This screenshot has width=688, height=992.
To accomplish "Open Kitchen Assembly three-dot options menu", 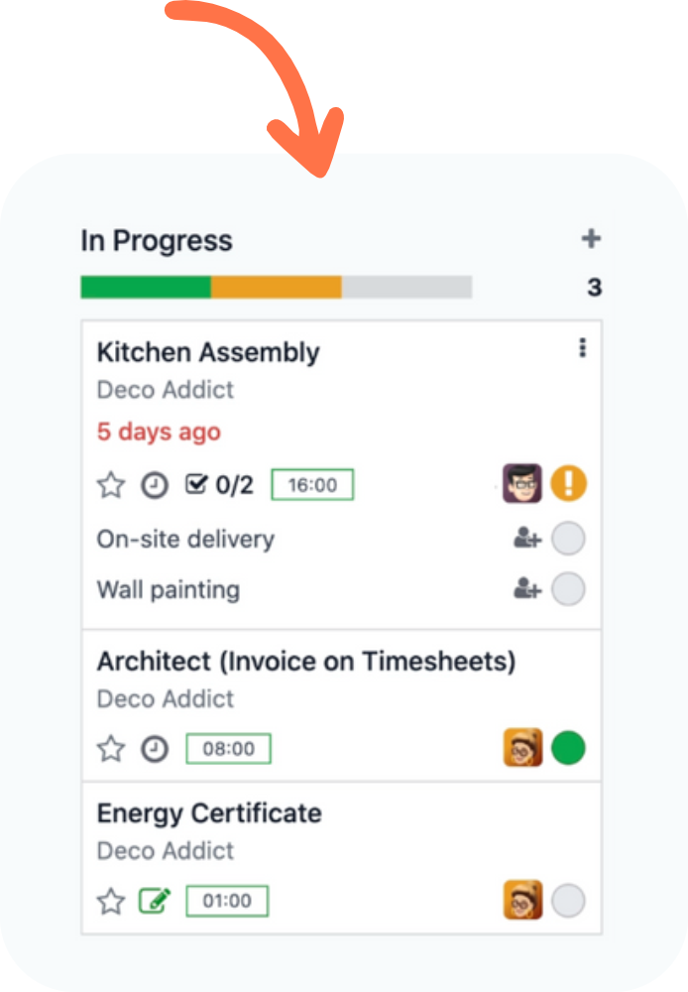I will 583,348.
